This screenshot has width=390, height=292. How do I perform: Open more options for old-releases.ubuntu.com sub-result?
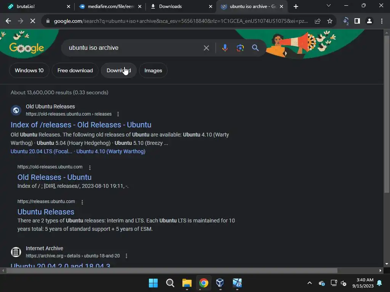point(90,167)
